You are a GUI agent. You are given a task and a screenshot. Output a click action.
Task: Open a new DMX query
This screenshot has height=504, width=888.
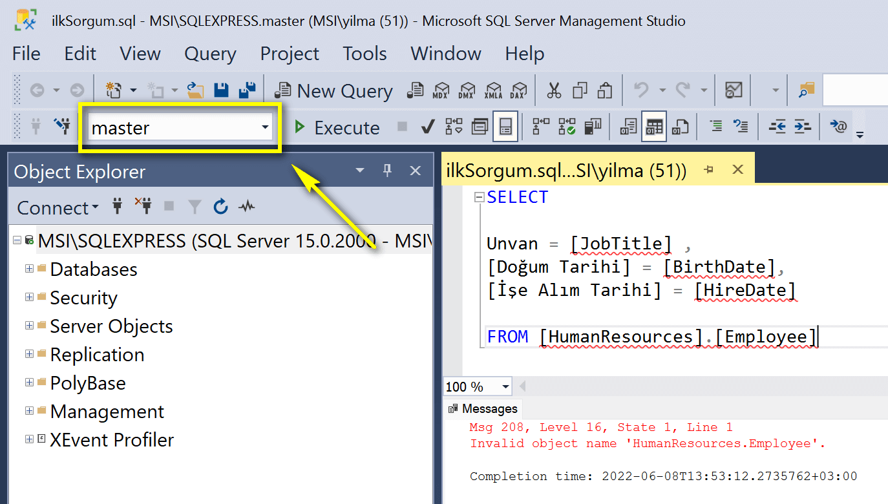(467, 90)
